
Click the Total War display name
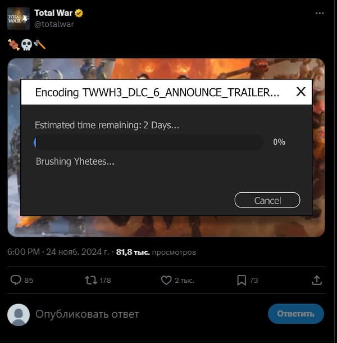coord(56,13)
